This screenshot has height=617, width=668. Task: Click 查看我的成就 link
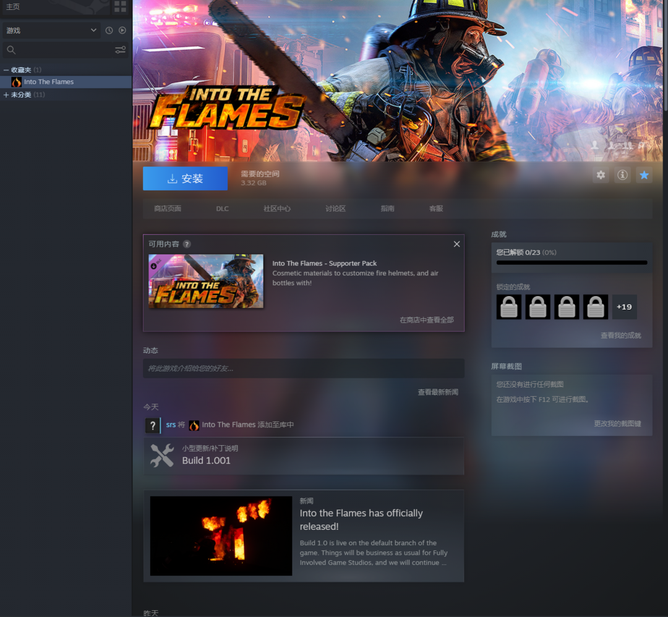621,336
